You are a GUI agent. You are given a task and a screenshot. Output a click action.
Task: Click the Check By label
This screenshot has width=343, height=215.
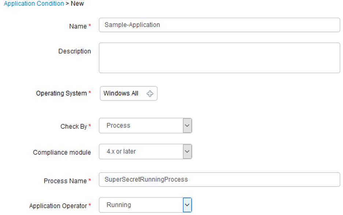point(74,127)
